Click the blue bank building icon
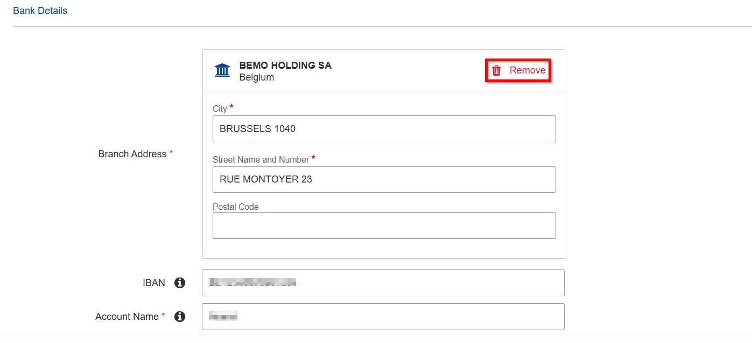The width and height of the screenshot is (752, 343). (x=222, y=70)
